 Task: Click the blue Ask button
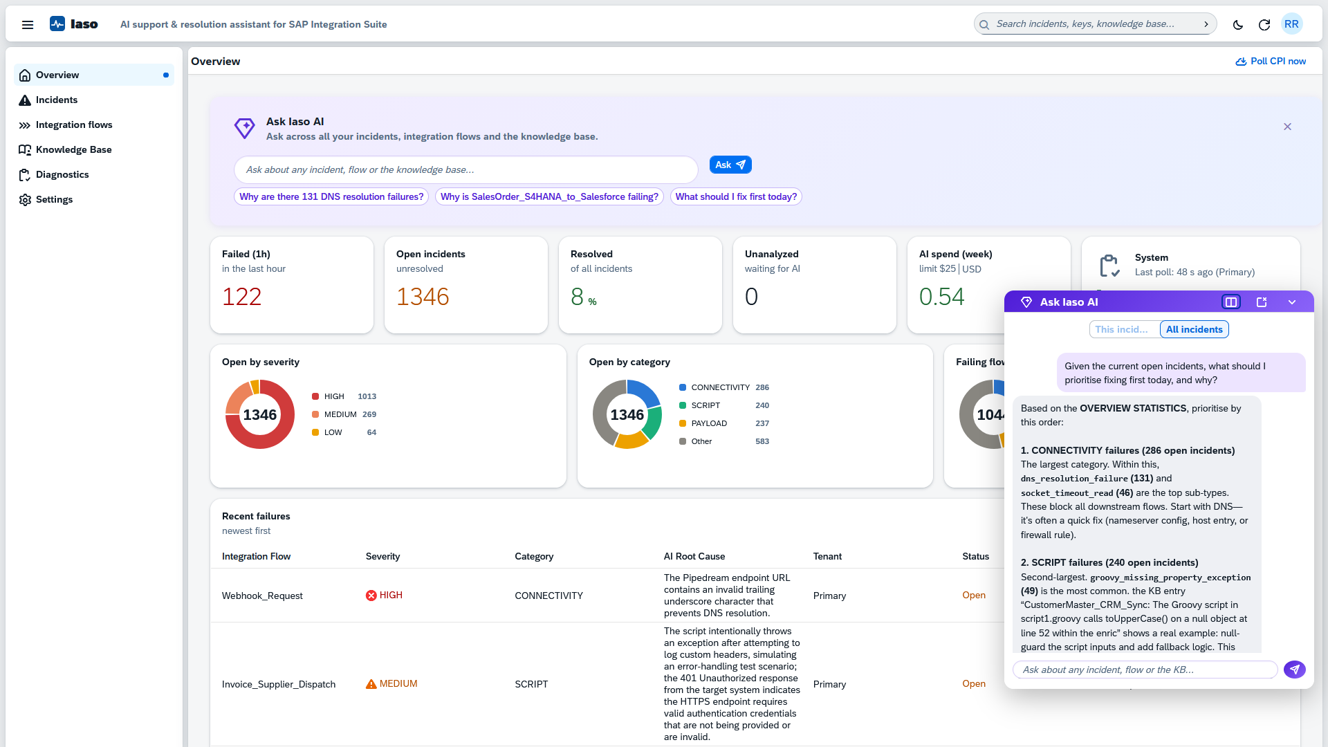[730, 165]
